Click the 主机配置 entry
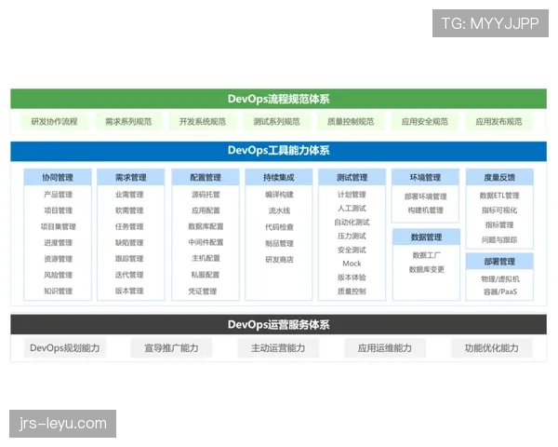The width and height of the screenshot is (558, 447). pos(206,258)
